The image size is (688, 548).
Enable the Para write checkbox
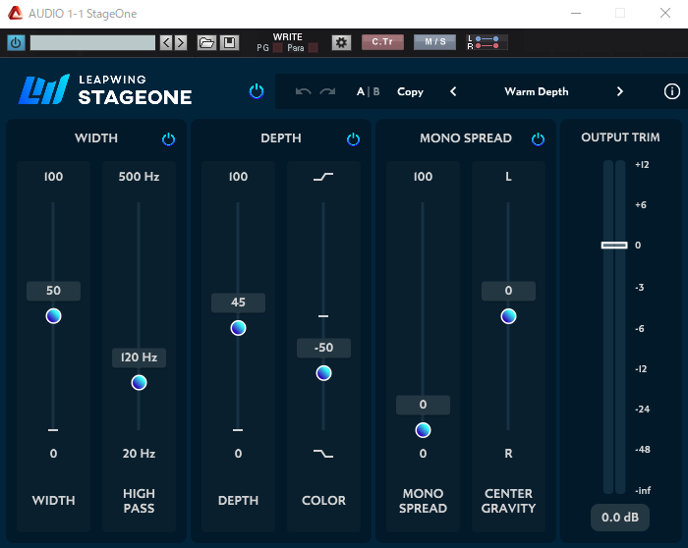click(313, 48)
